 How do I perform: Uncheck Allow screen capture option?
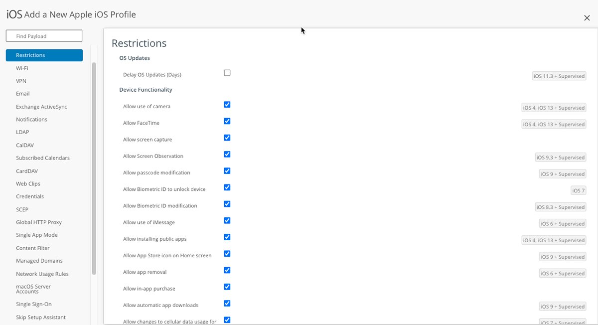point(227,138)
